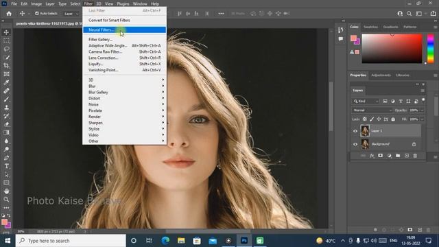The width and height of the screenshot is (439, 247).
Task: Choose Liquify from the menu
Action: [124, 64]
